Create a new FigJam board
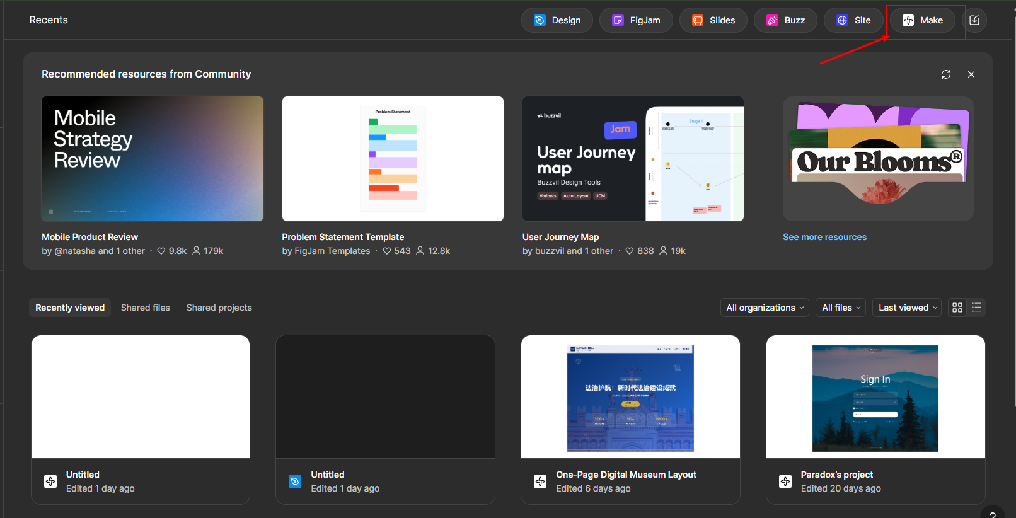 [636, 20]
